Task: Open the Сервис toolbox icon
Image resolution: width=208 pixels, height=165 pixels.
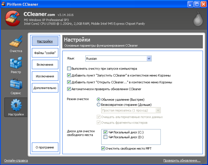Action: 16,84
